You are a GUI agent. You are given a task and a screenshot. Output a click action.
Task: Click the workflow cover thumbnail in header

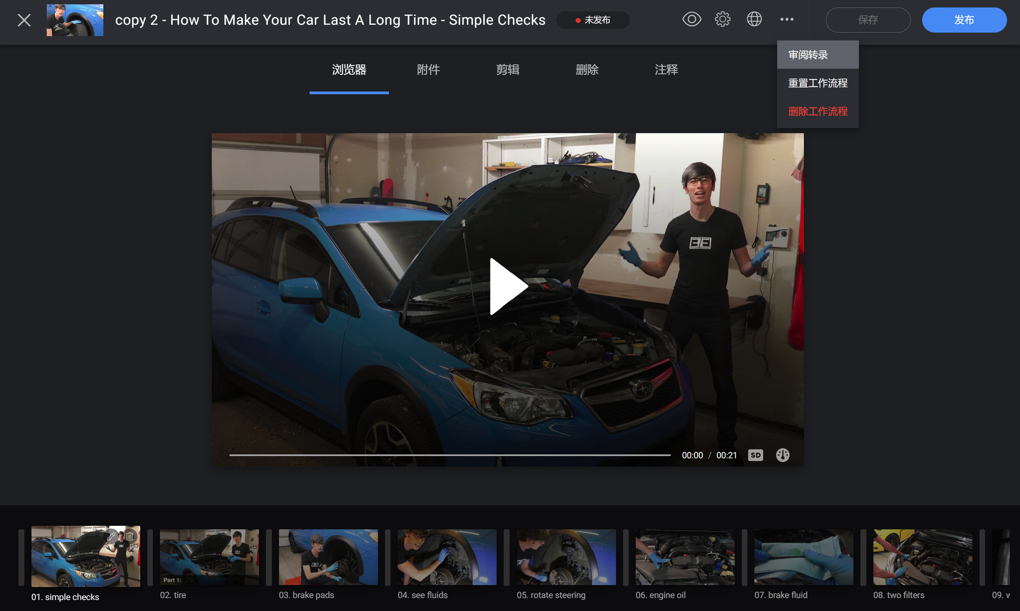pyautogui.click(x=75, y=20)
